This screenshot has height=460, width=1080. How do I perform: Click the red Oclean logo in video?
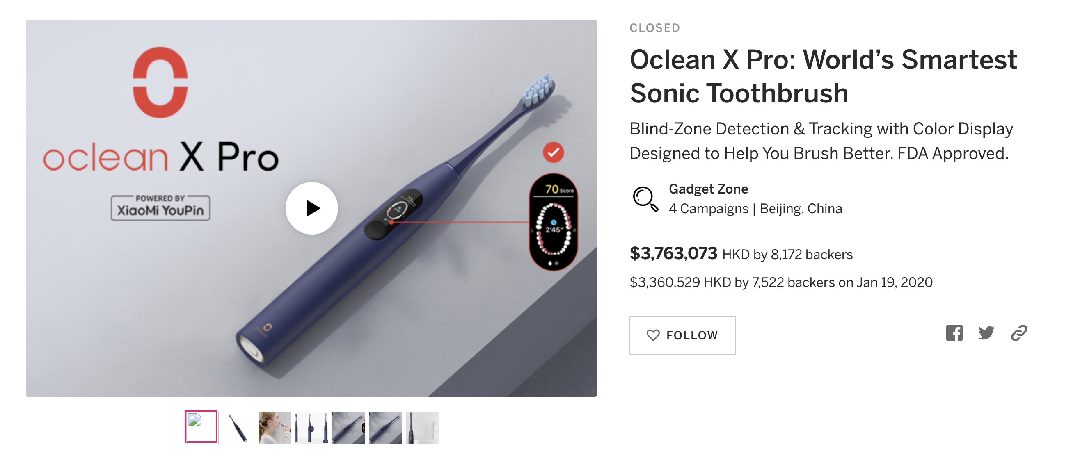160,82
